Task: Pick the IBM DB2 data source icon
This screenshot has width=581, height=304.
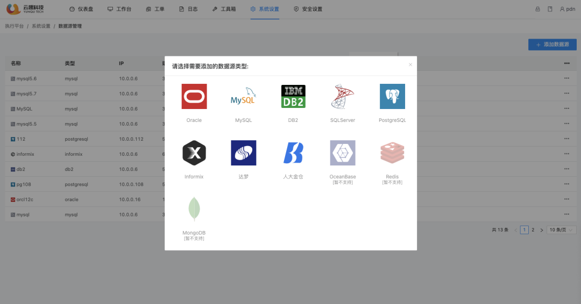Action: [x=293, y=97]
